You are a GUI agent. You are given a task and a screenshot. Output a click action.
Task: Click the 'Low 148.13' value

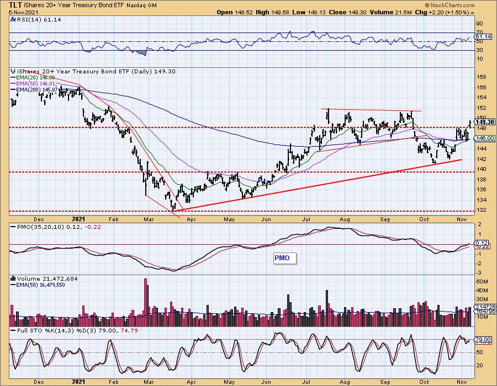tap(308, 12)
